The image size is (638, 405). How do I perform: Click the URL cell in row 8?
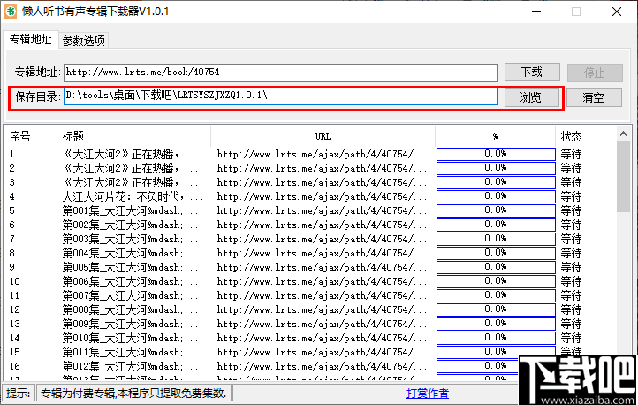tap(322, 253)
